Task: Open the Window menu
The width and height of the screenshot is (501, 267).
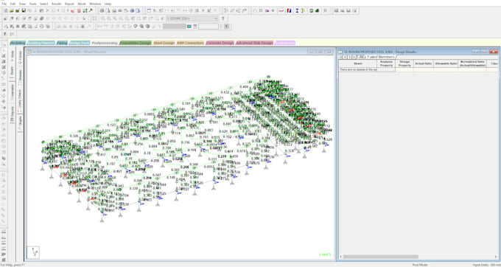Action: [95, 4]
